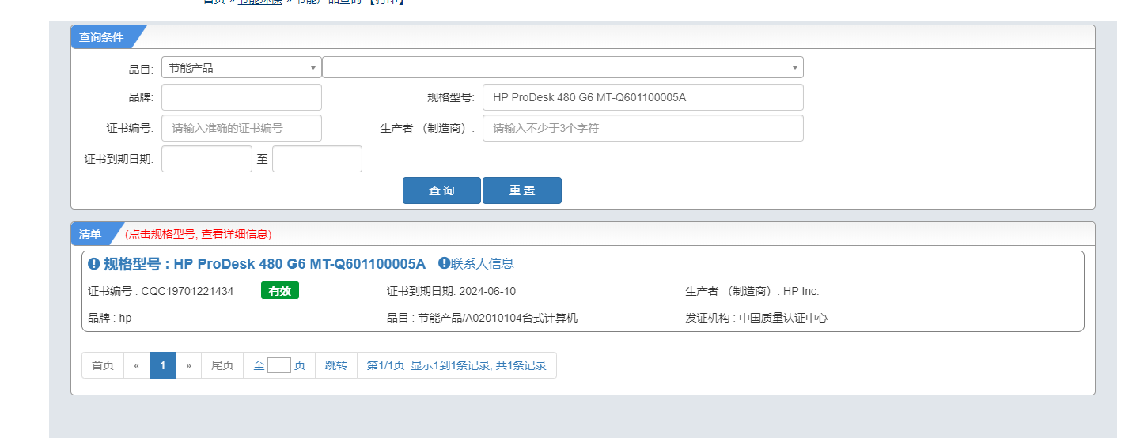Click the 证书到期日期: 2024-06-10 text
This screenshot has height=438, width=1125.
point(451,291)
